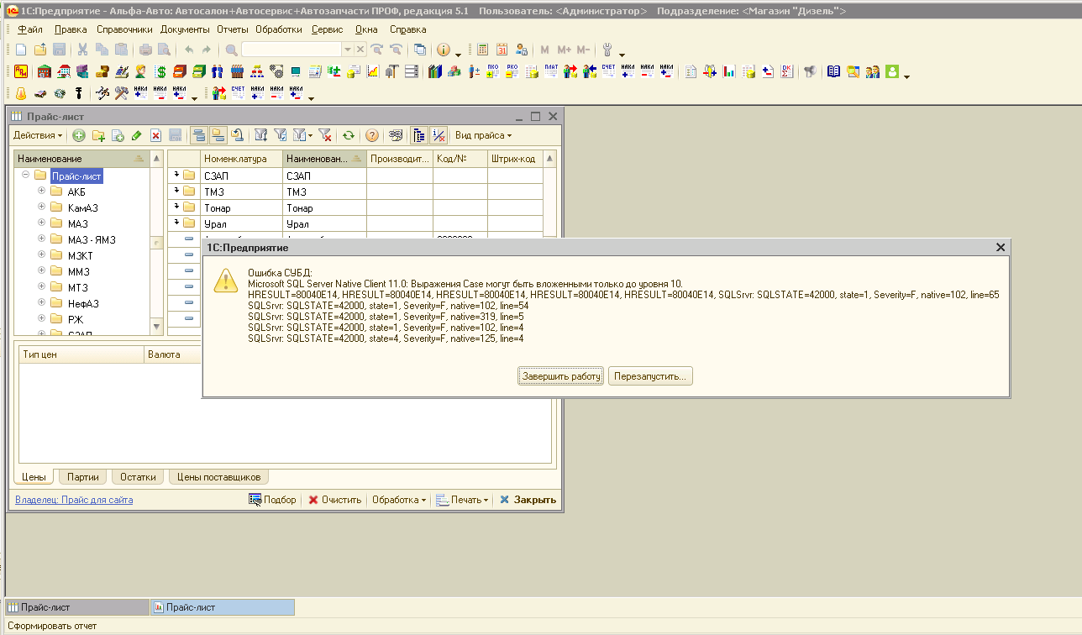The height and width of the screenshot is (635, 1082).
Task: Click the green refresh arrows icon
Action: pyautogui.click(x=348, y=135)
